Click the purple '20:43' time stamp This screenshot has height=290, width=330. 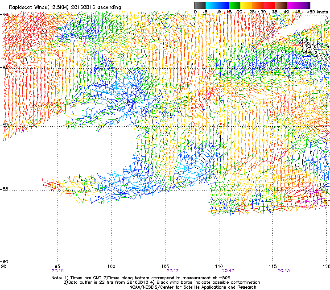284,271
